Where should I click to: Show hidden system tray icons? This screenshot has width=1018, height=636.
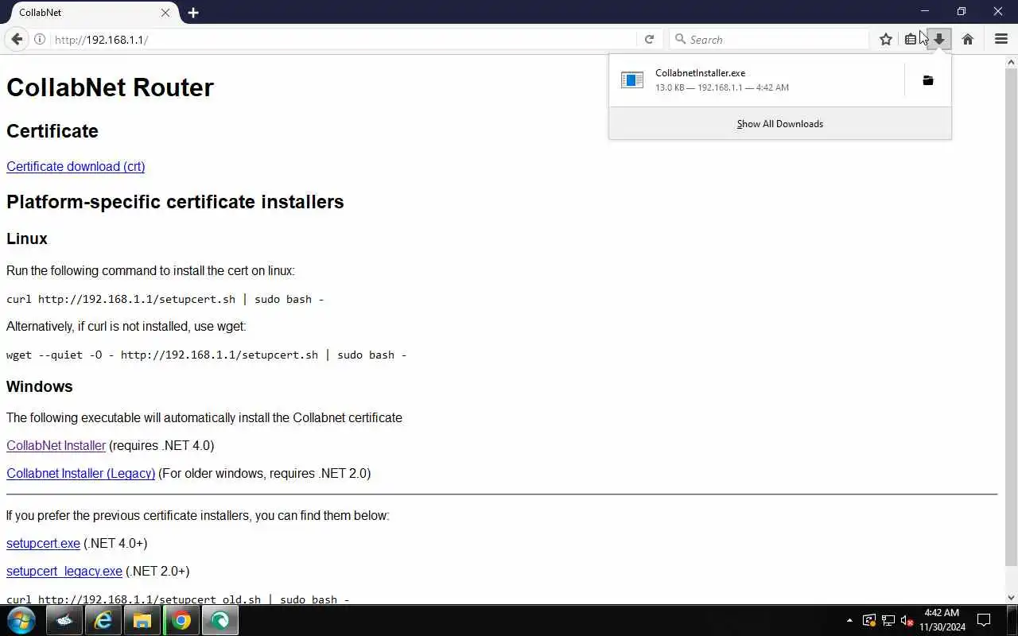849,620
